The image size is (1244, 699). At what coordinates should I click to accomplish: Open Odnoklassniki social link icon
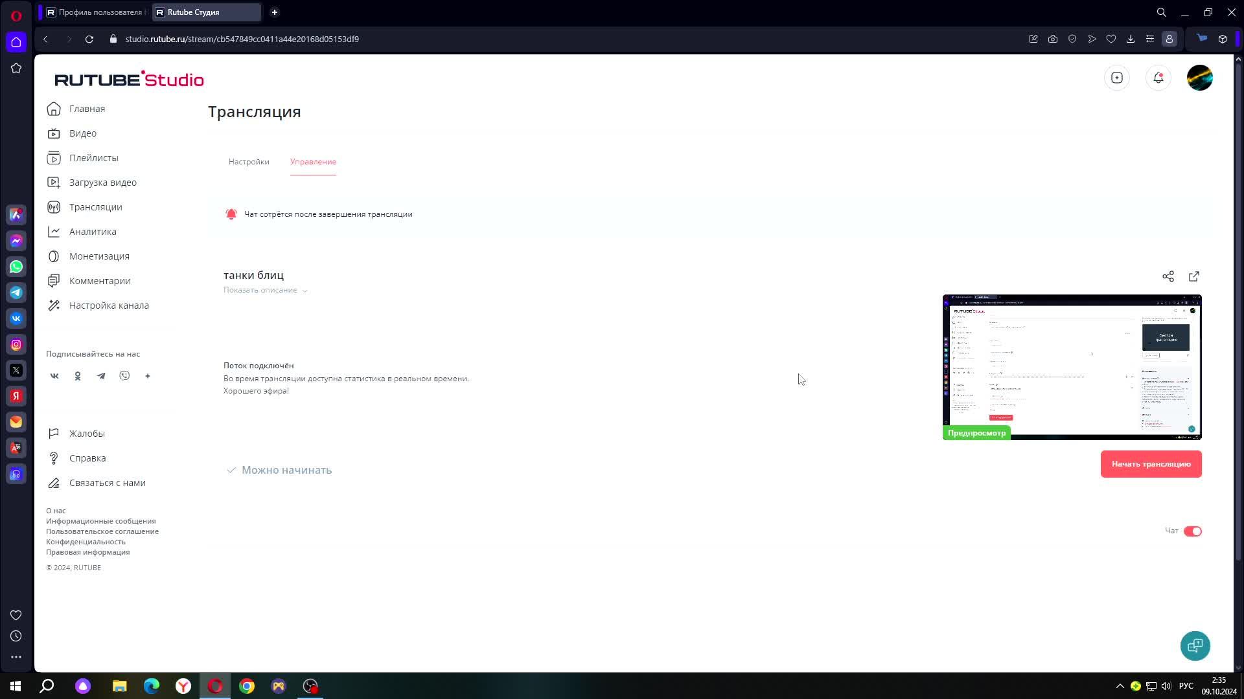[78, 376]
